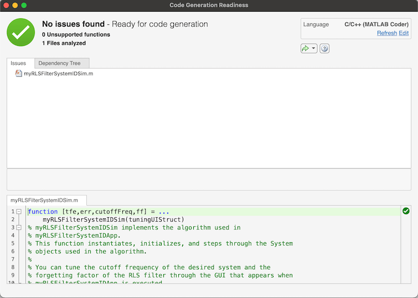Click the large green checkmark status icon
Image resolution: width=418 pixels, height=298 pixels.
pos(20,32)
